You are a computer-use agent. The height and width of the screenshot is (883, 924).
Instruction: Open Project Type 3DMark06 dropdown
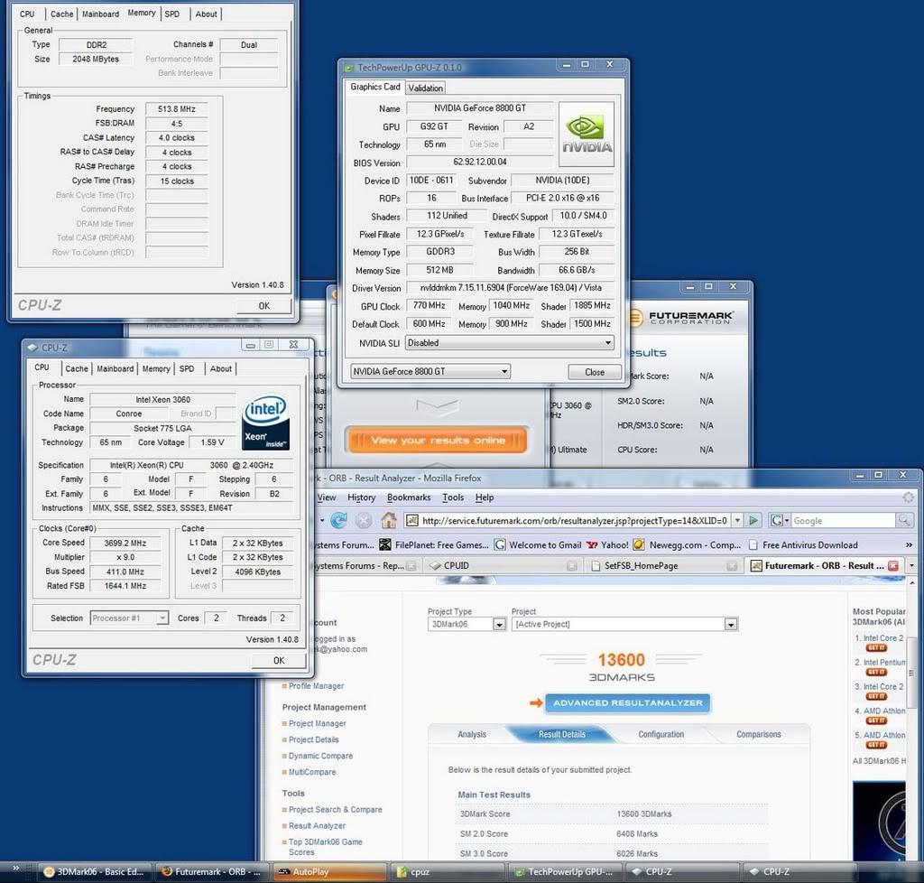point(467,624)
